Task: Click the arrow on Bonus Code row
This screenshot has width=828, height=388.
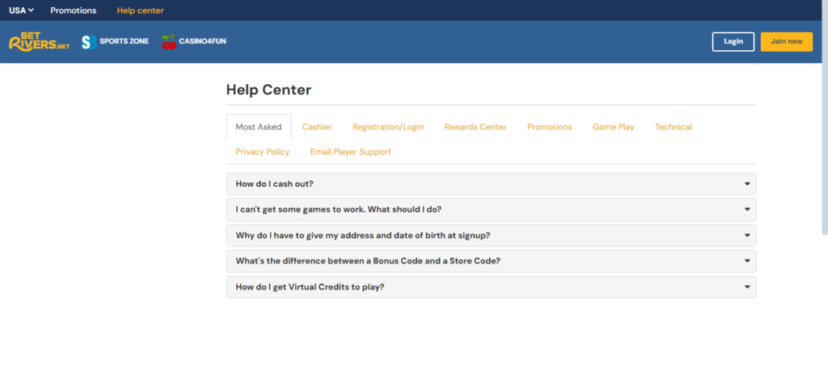Action: click(x=747, y=261)
